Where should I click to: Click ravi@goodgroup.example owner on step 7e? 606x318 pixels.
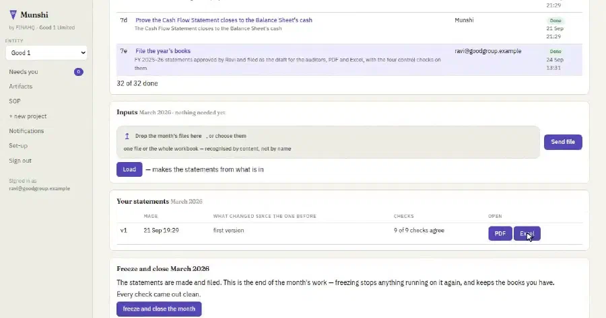[x=487, y=51]
